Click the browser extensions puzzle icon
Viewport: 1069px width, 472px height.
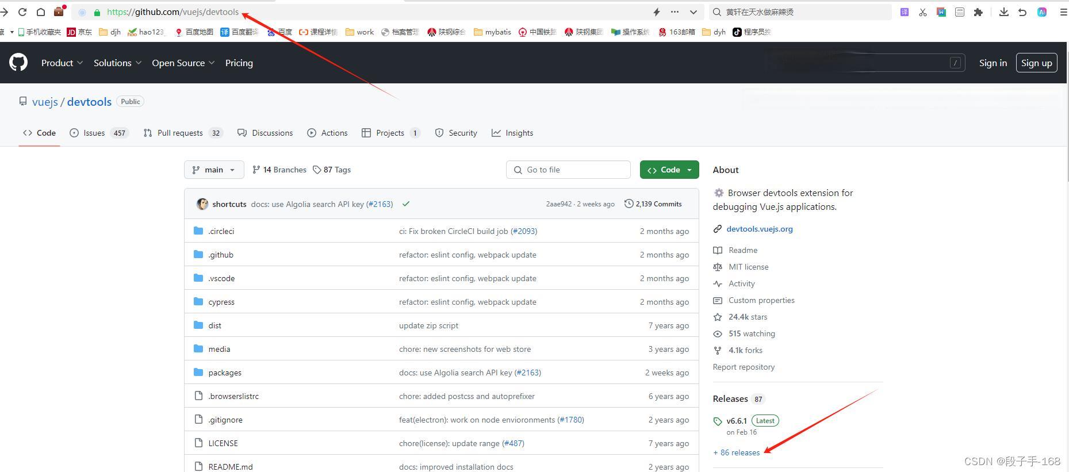978,12
